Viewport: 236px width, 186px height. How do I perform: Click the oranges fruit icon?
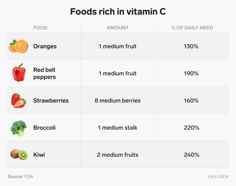(18, 46)
